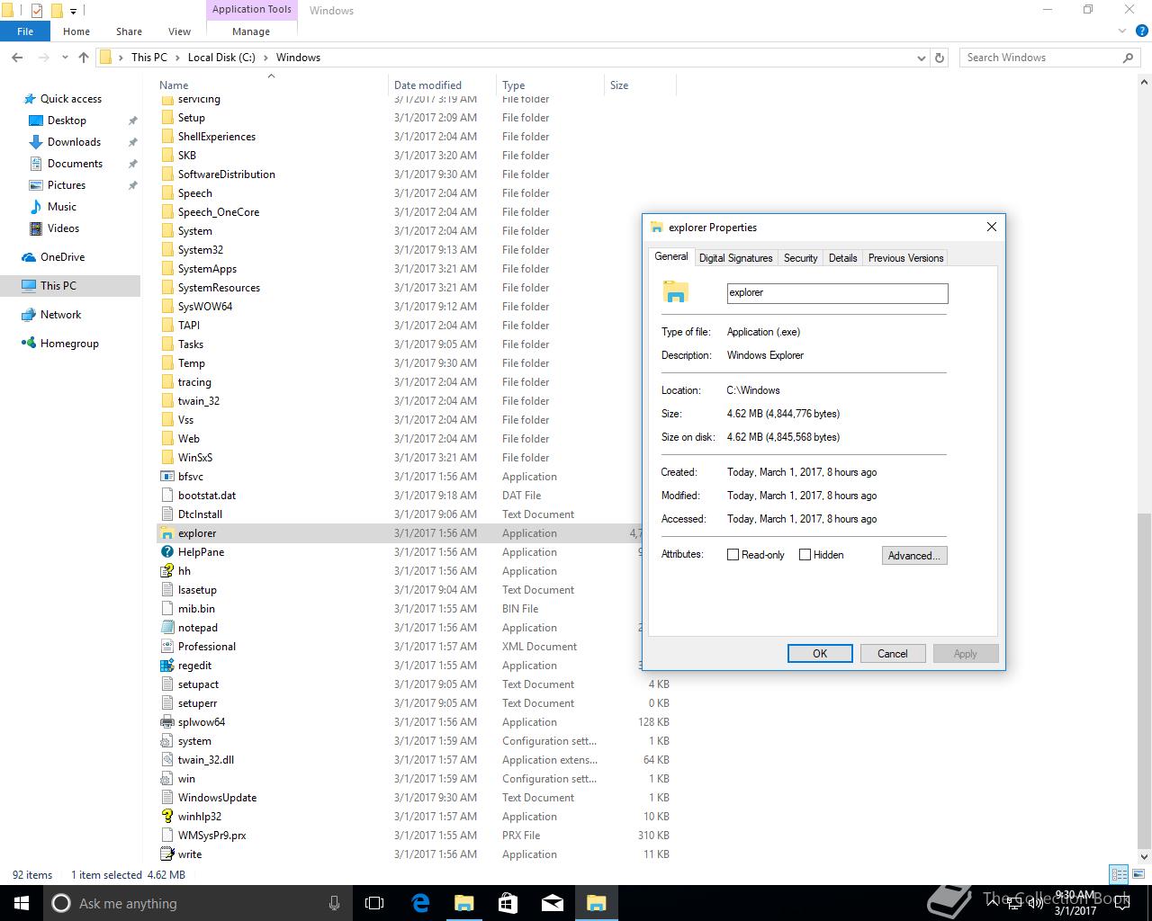1152x921 pixels.
Task: Click the explorer application file icon
Action: coord(167,533)
